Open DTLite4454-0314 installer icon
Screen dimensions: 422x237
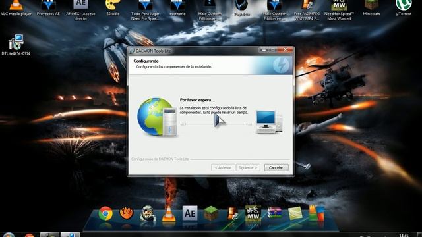point(16,45)
